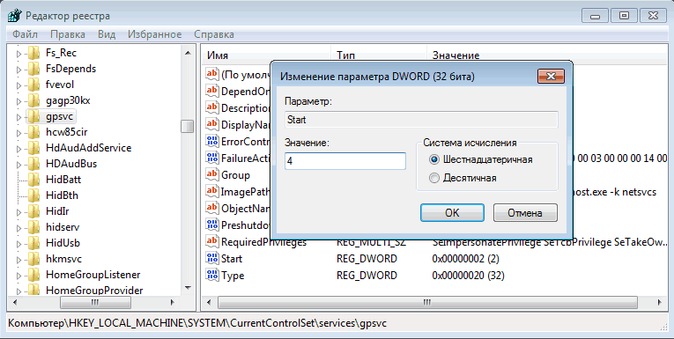Select the hidserv folder icon
Screen dimensions: 674x339
point(34,228)
